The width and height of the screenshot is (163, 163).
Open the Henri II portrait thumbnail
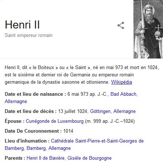click(148, 29)
